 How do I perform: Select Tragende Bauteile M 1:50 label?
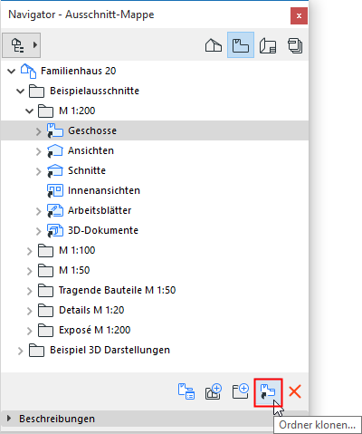[117, 290]
